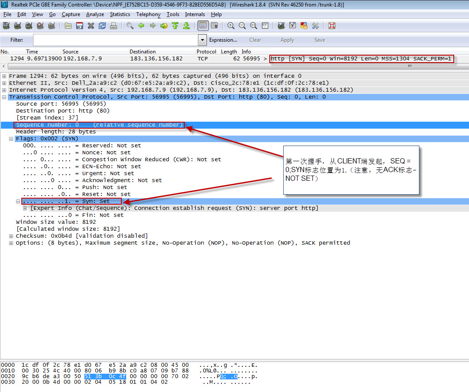Jump to last packet icon
Viewport: 469px width, 392px height.
click(187, 26)
